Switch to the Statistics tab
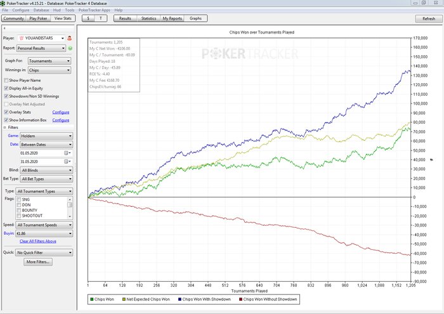Screen dimensions: 444x314 (x=148, y=18)
